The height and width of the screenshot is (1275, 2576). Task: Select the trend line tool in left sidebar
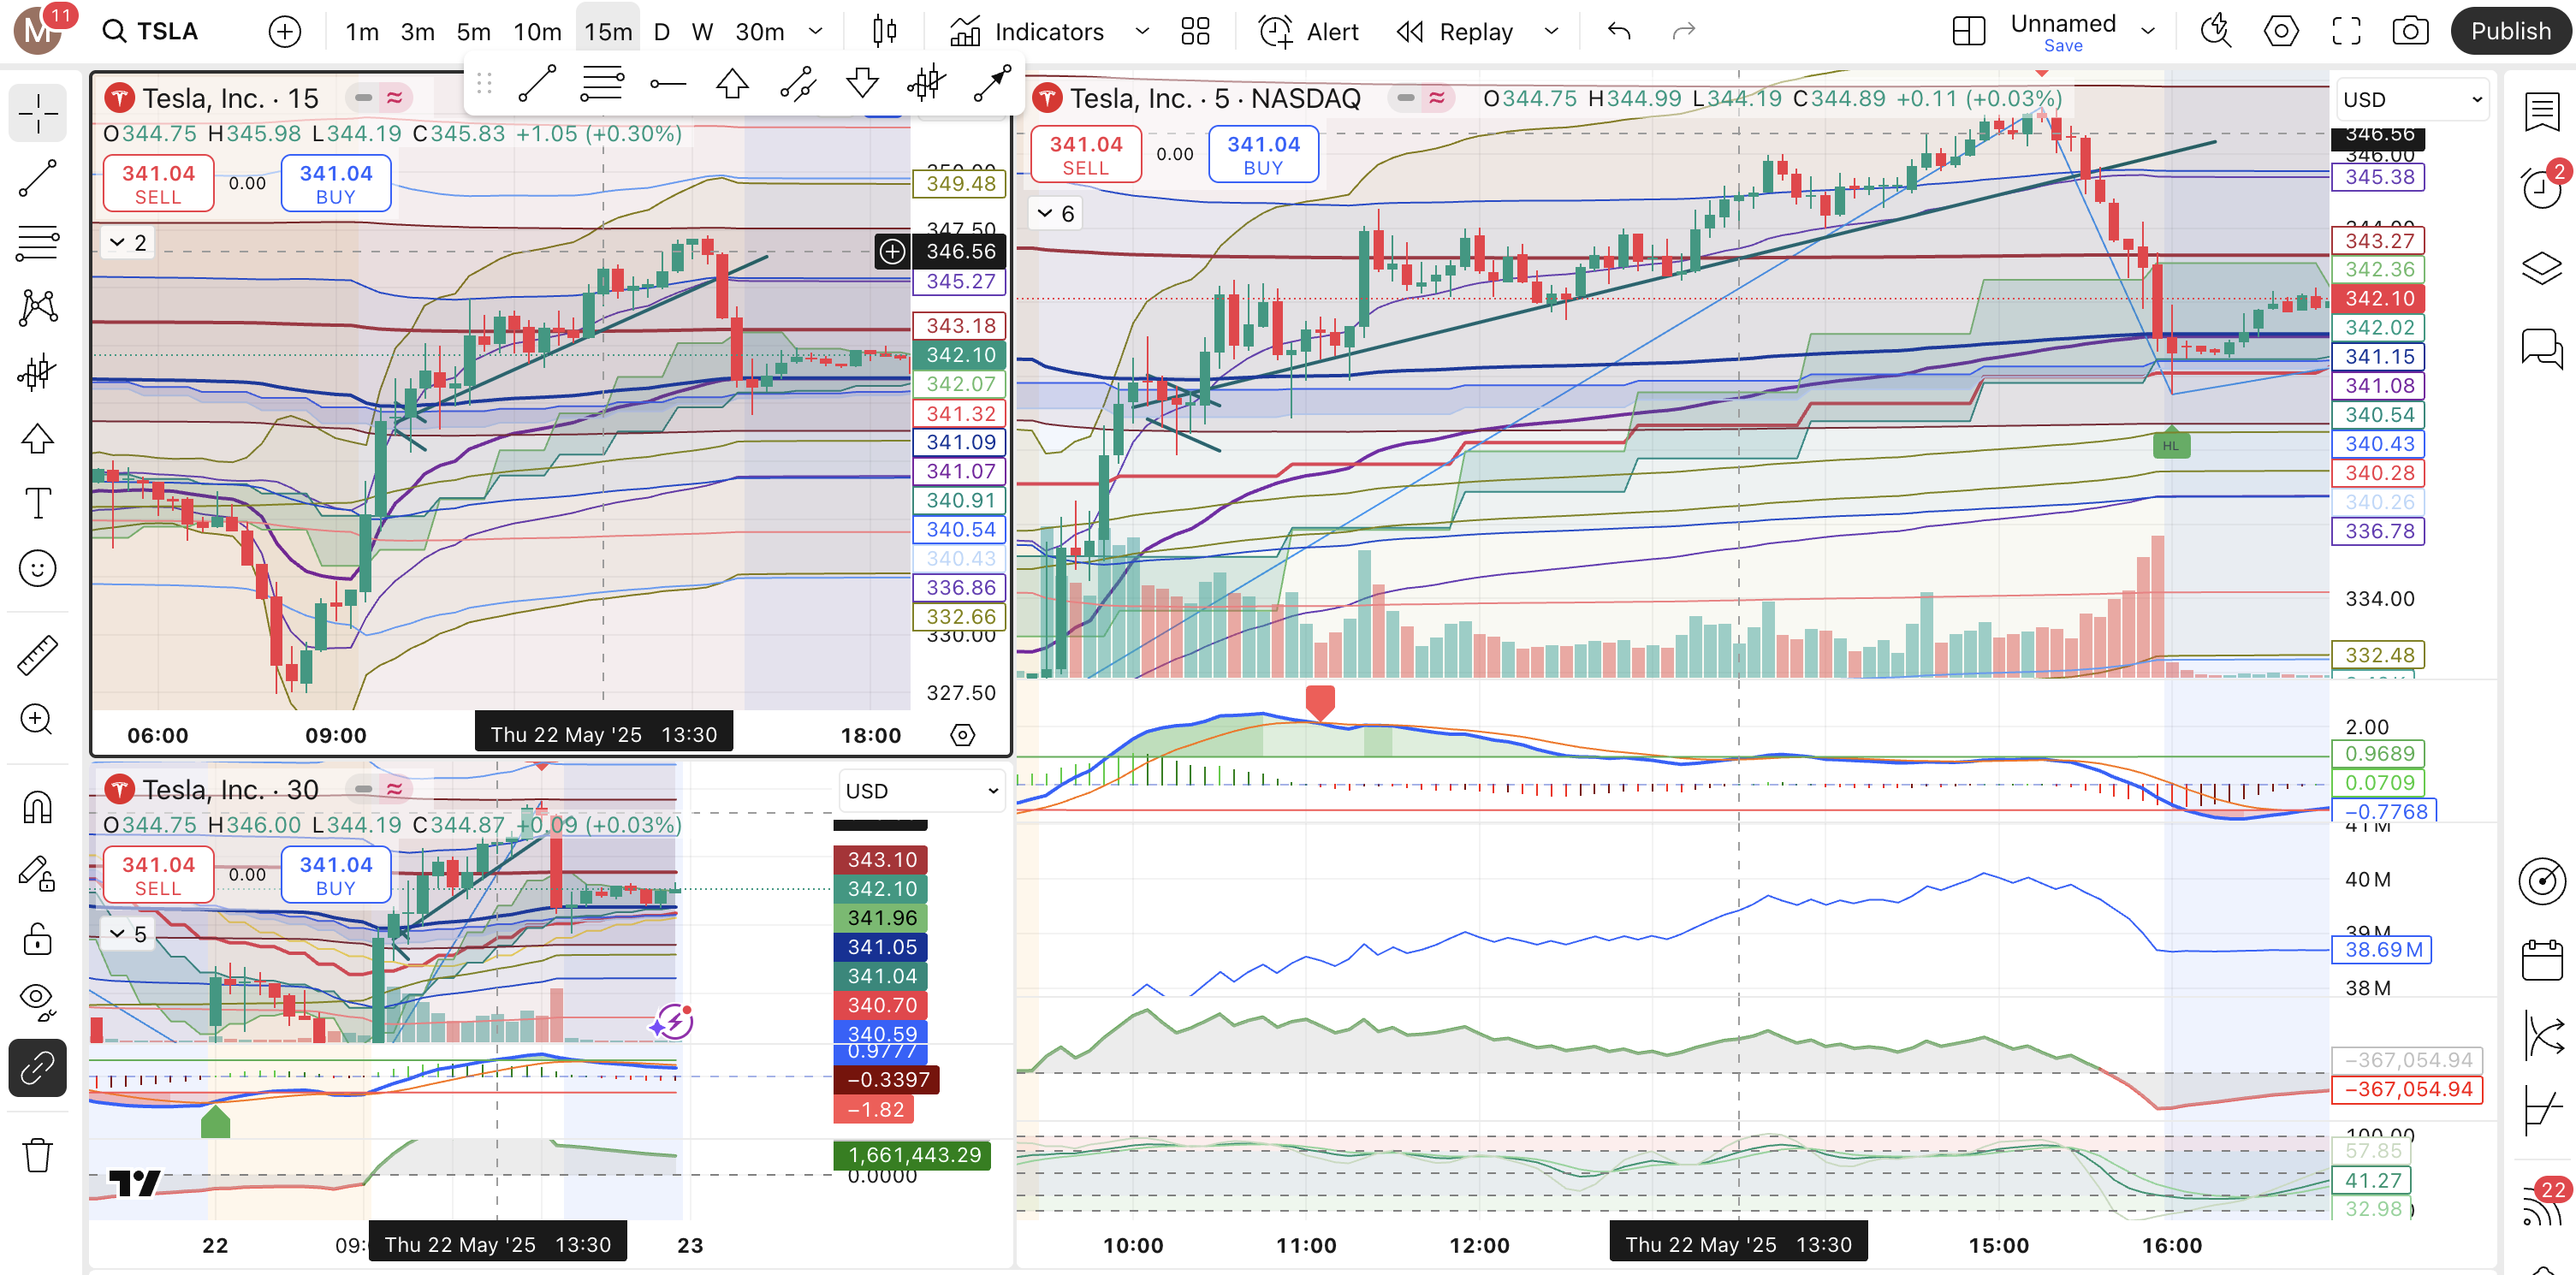tap(38, 178)
